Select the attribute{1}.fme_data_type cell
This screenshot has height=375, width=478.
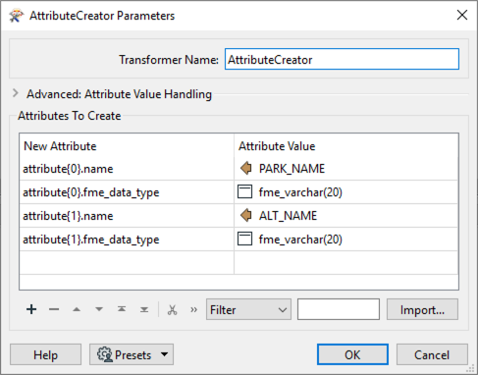pyautogui.click(x=127, y=240)
